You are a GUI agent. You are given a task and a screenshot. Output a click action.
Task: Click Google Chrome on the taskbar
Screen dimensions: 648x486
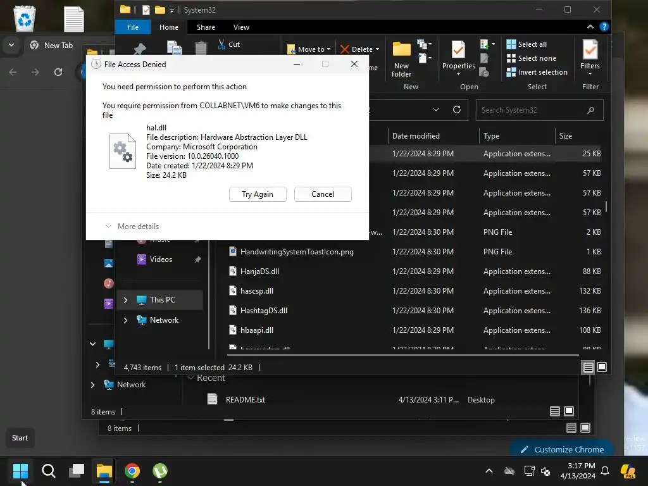(x=132, y=471)
